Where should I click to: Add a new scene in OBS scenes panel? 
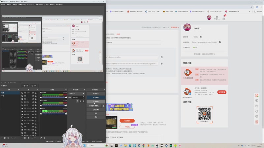[x=2, y=138]
